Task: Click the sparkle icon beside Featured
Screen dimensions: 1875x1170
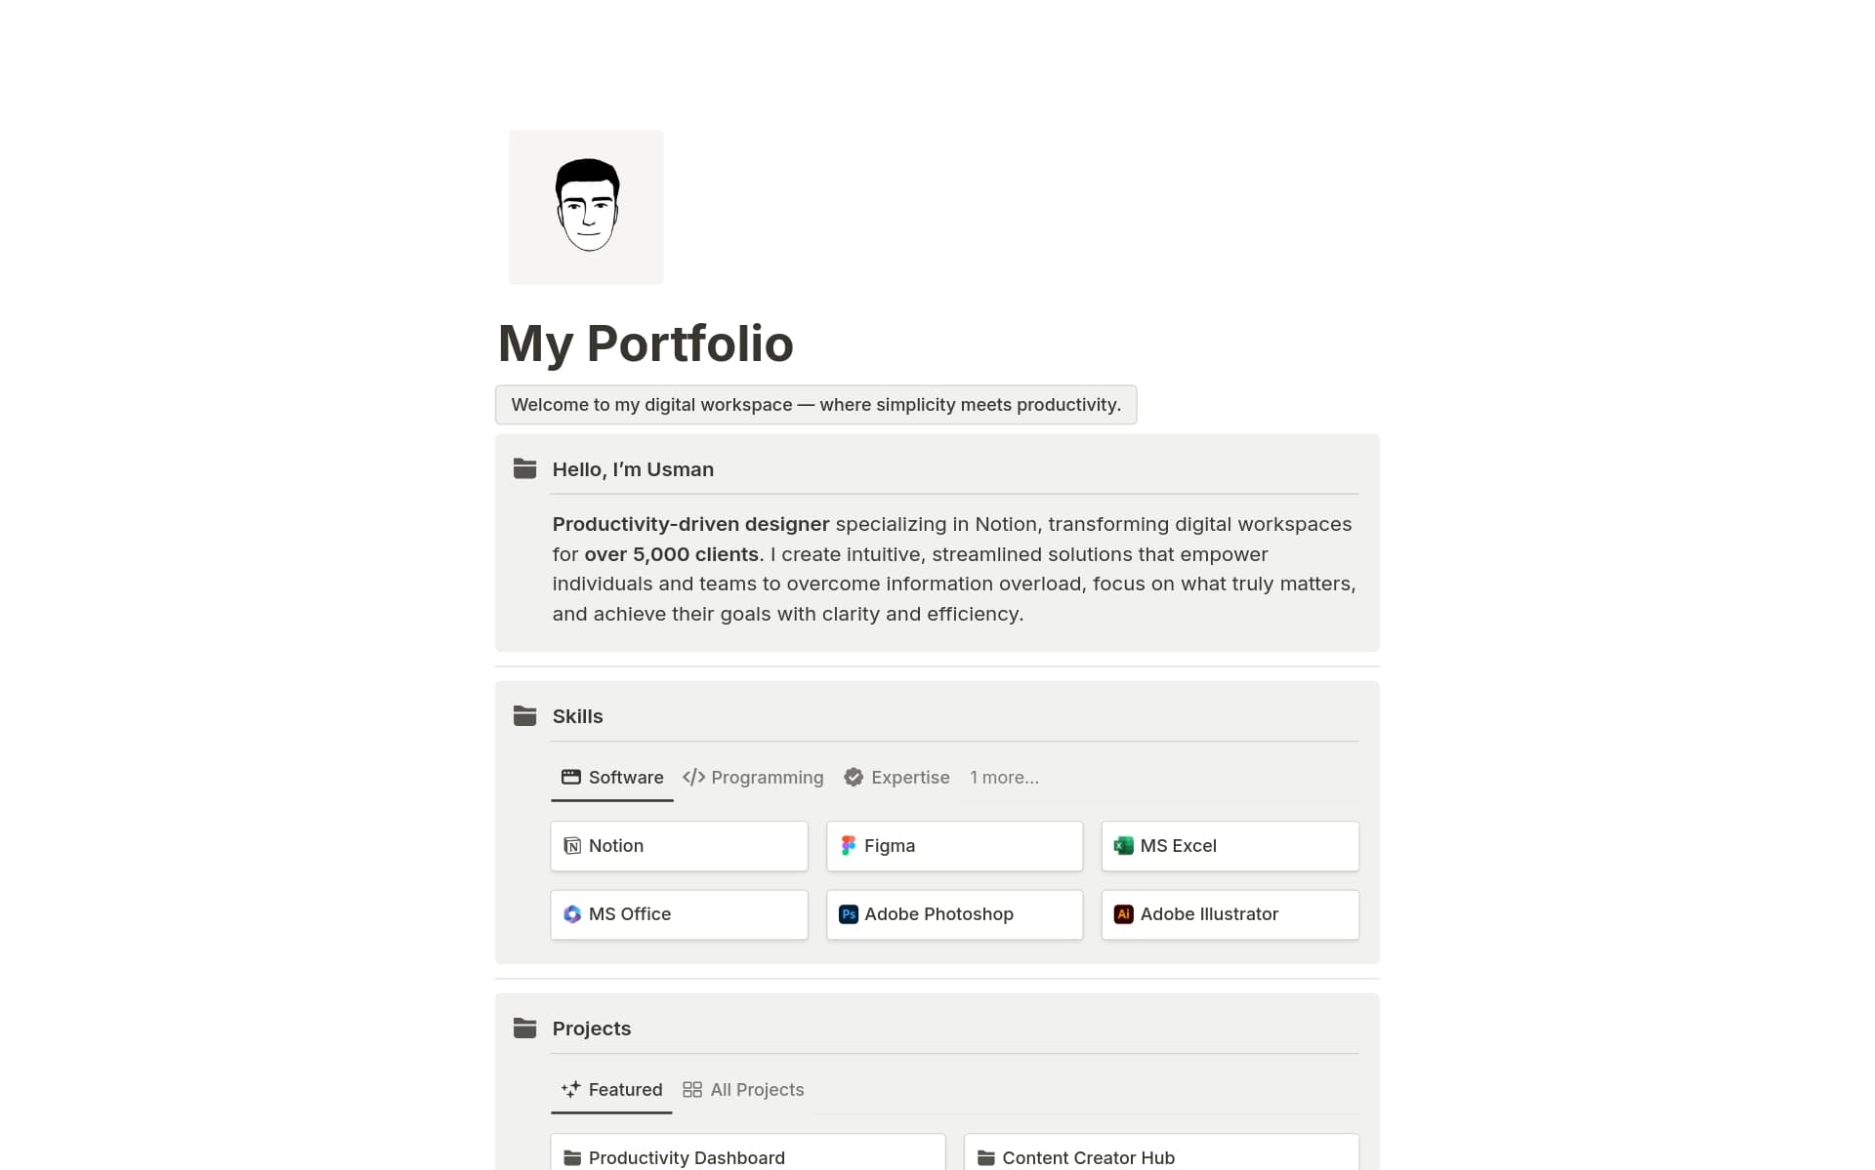Action: [569, 1089]
